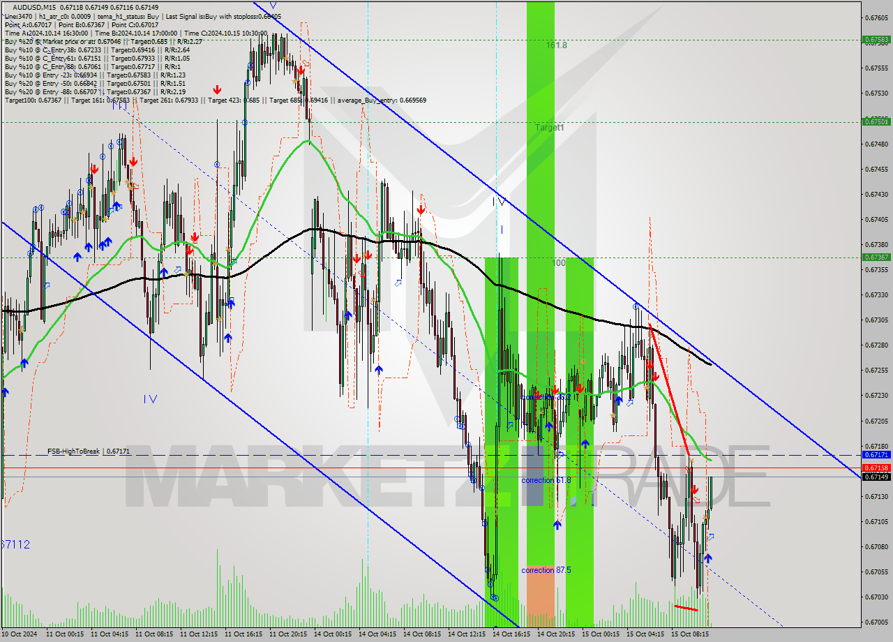Click the green 0.67367 price tag
This screenshot has width=893, height=642.
[x=876, y=257]
